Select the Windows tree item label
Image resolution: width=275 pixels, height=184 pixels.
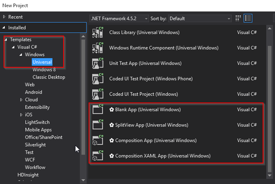(35, 54)
